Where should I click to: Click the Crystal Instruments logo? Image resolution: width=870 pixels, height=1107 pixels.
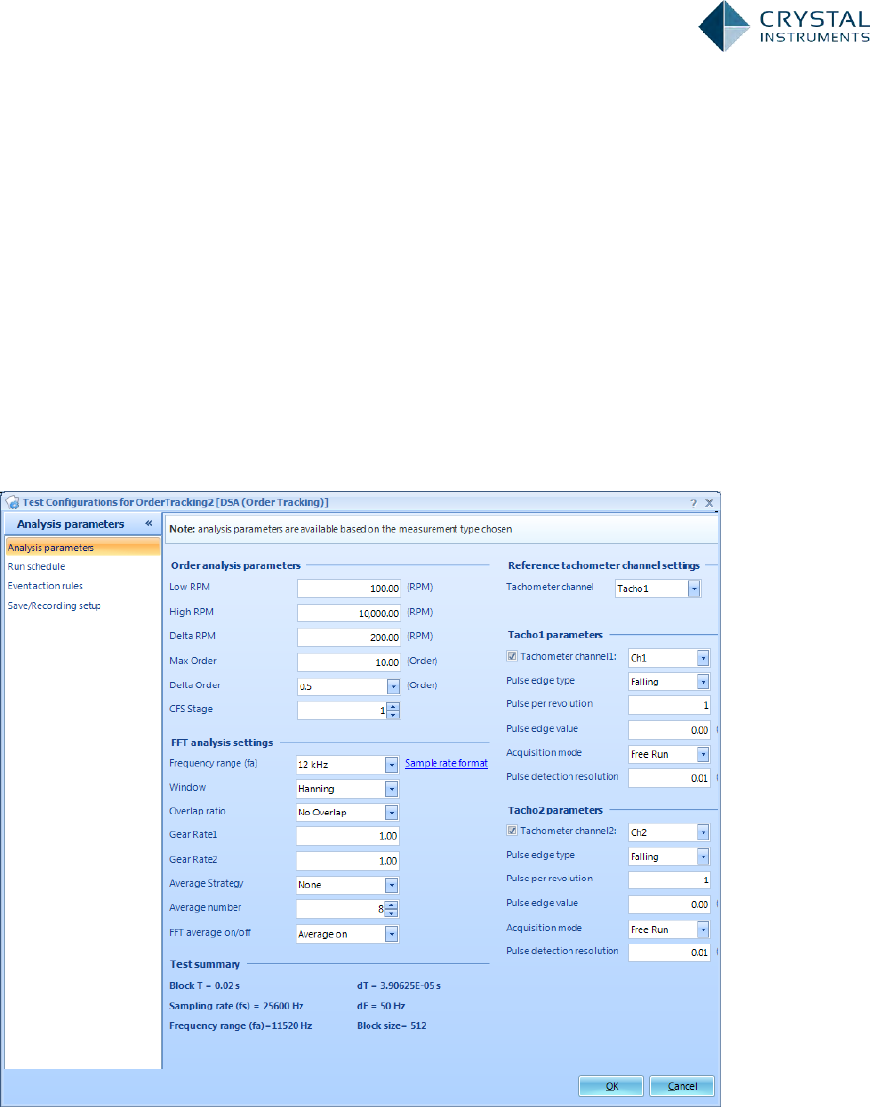(x=783, y=27)
